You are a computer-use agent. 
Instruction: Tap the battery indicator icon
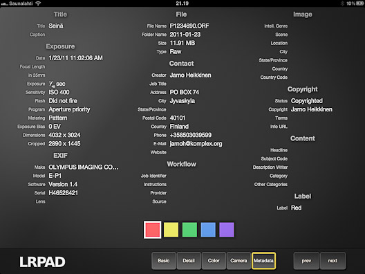click(x=360, y=3)
